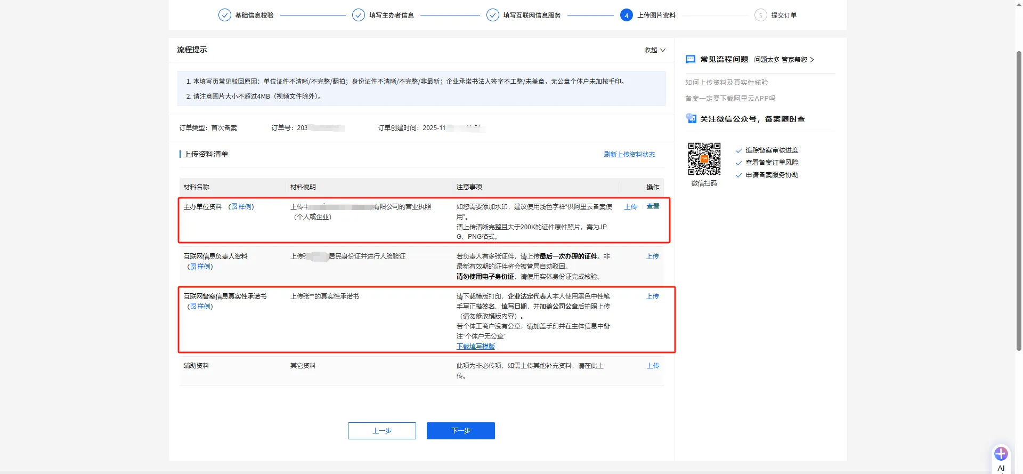Click the floating AI assistant icon
The width and height of the screenshot is (1023, 474).
1001,454
